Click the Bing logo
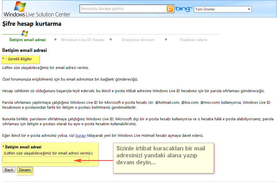Screen dimensions: 277x182 pyautogui.click(x=184, y=9)
